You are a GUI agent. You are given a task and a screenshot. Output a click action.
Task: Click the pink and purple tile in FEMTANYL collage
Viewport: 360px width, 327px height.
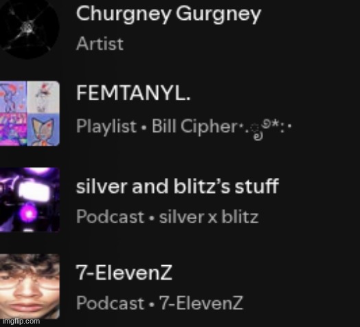tap(14, 130)
